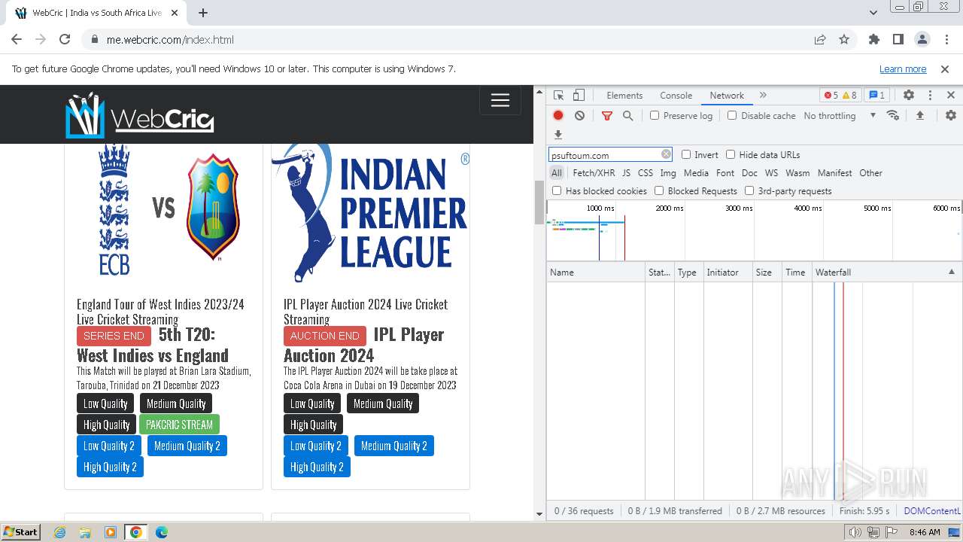This screenshot has height=542, width=963.
Task: Clear the network log
Action: click(x=579, y=116)
